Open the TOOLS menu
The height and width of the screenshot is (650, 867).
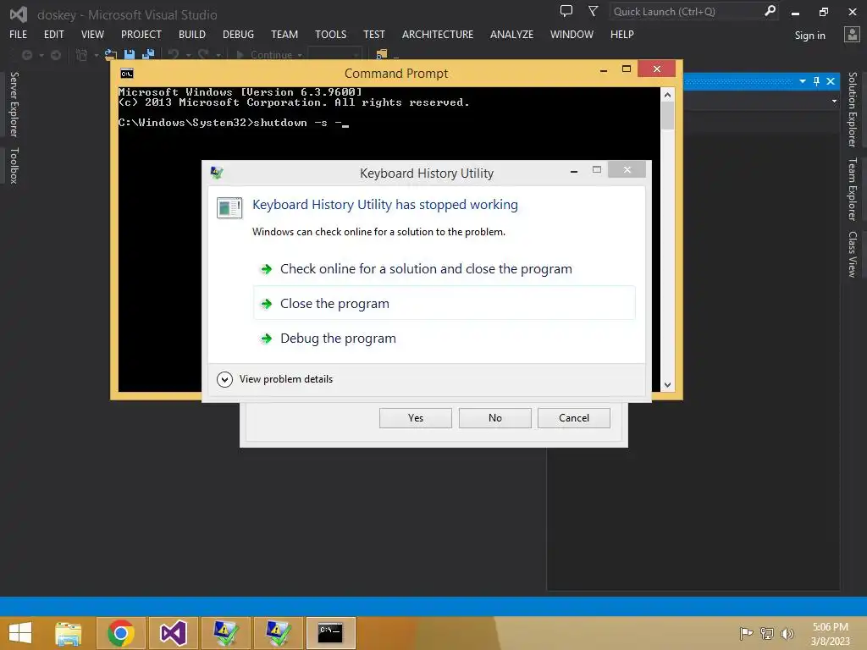[331, 34]
